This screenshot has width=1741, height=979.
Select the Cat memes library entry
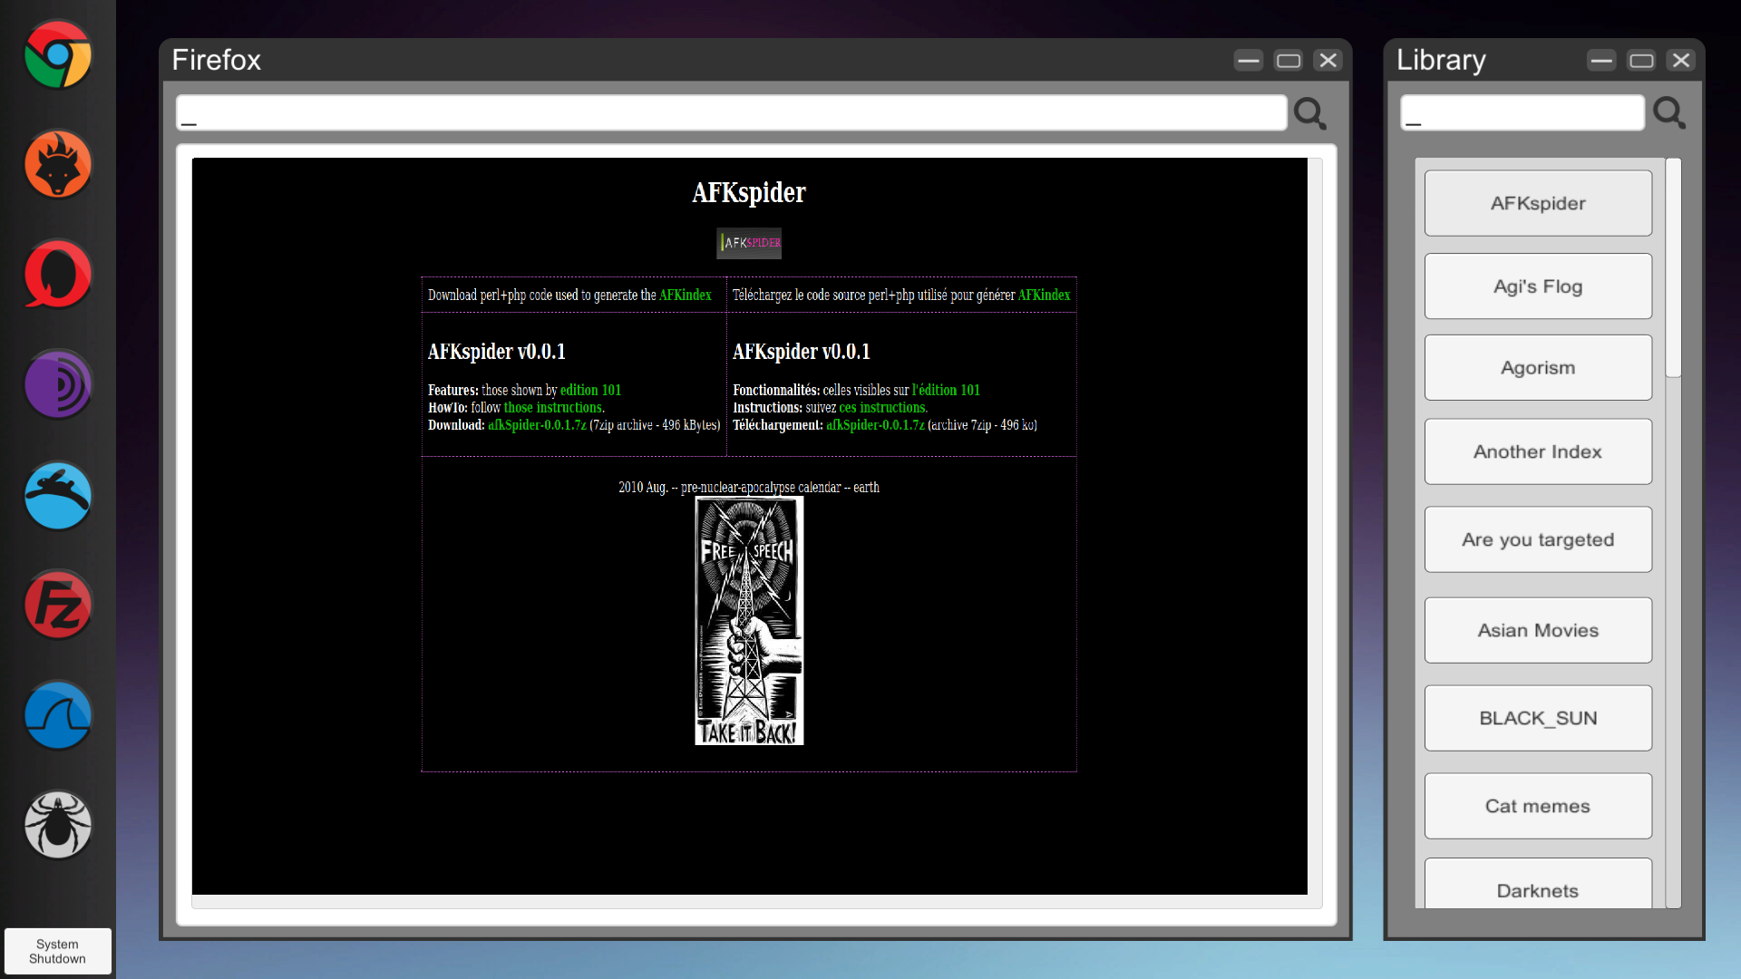click(x=1538, y=806)
